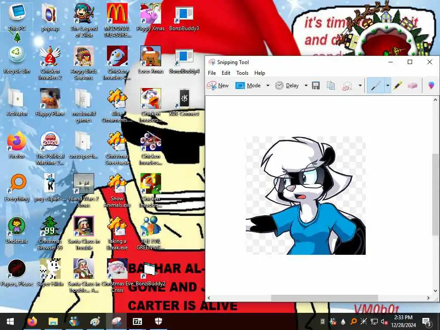Select the Papers, Please desktop icon

(17, 273)
